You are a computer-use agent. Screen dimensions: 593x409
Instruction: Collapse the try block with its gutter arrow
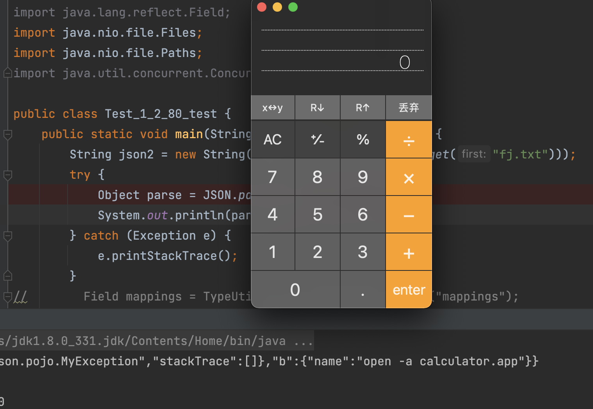pos(7,175)
